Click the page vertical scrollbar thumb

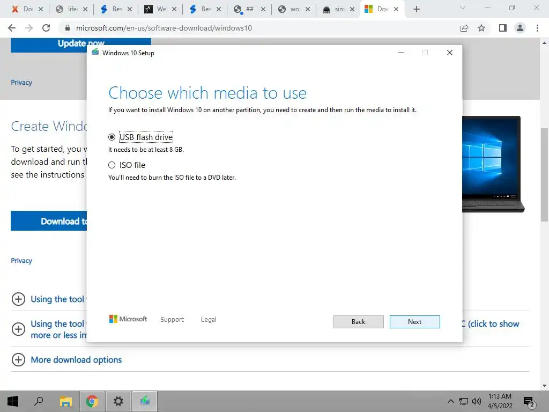(544, 174)
